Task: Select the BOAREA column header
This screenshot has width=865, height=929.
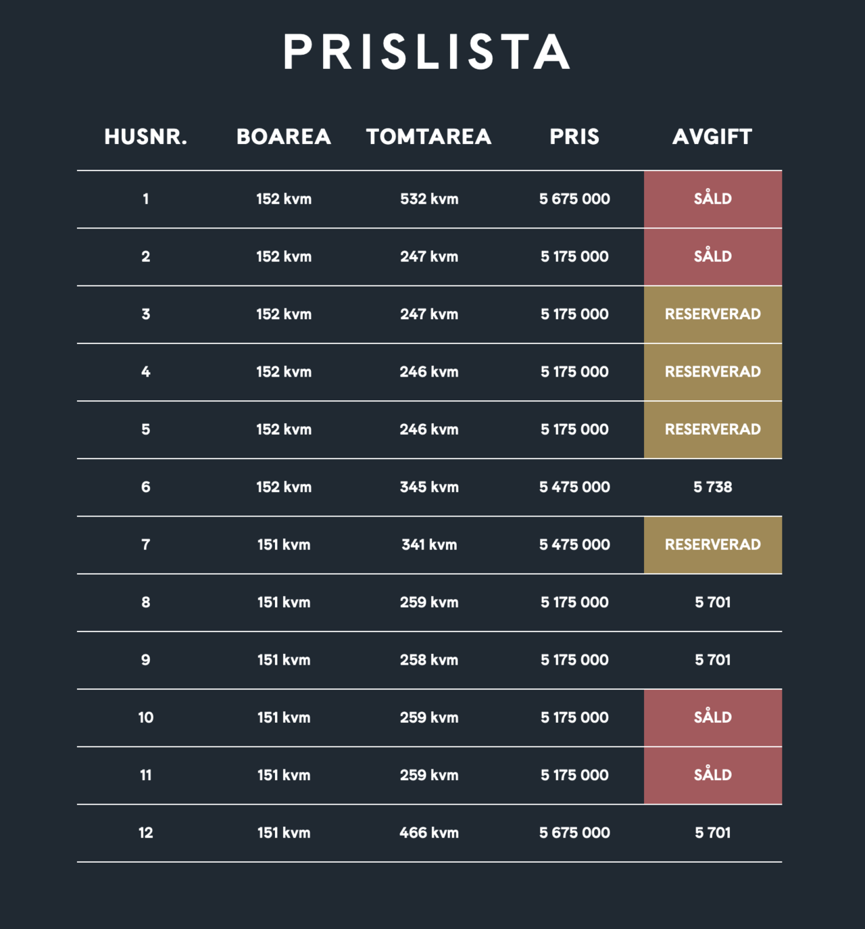Action: pyautogui.click(x=284, y=137)
